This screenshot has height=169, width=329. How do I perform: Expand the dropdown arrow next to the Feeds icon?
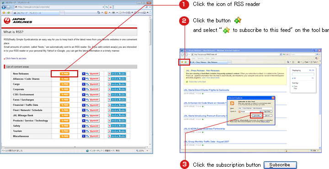coord(110,13)
